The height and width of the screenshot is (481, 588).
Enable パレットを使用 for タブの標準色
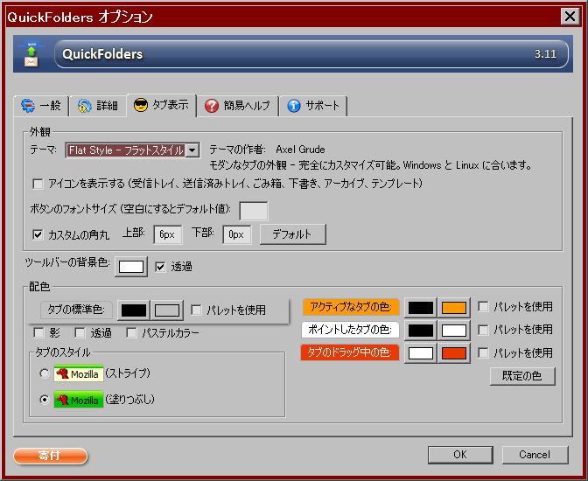pyautogui.click(x=196, y=310)
